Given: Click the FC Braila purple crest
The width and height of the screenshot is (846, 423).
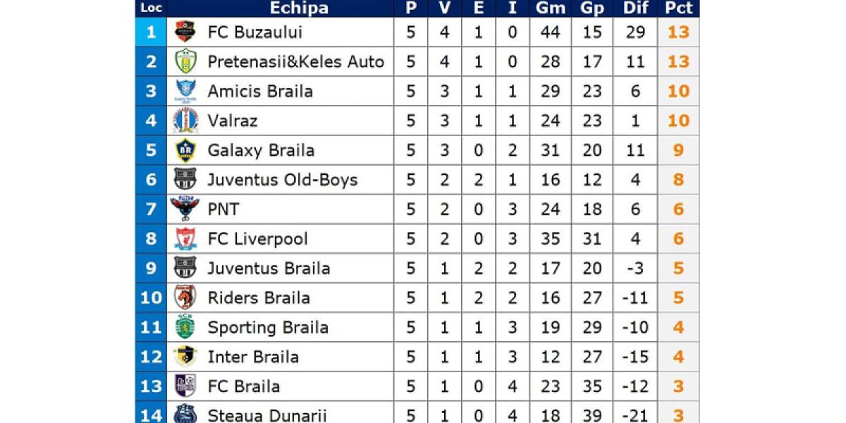Looking at the screenshot, I should [x=185, y=386].
